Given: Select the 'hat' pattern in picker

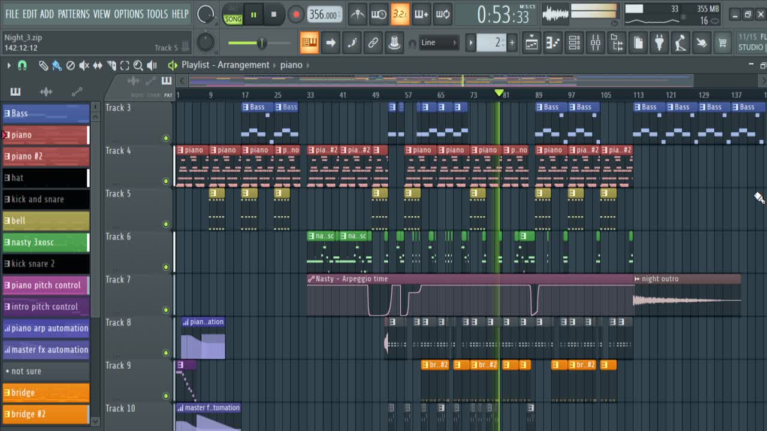Looking at the screenshot, I should click(46, 178).
